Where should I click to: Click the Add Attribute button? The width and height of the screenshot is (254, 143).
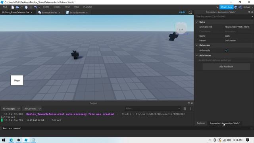[x=226, y=66]
